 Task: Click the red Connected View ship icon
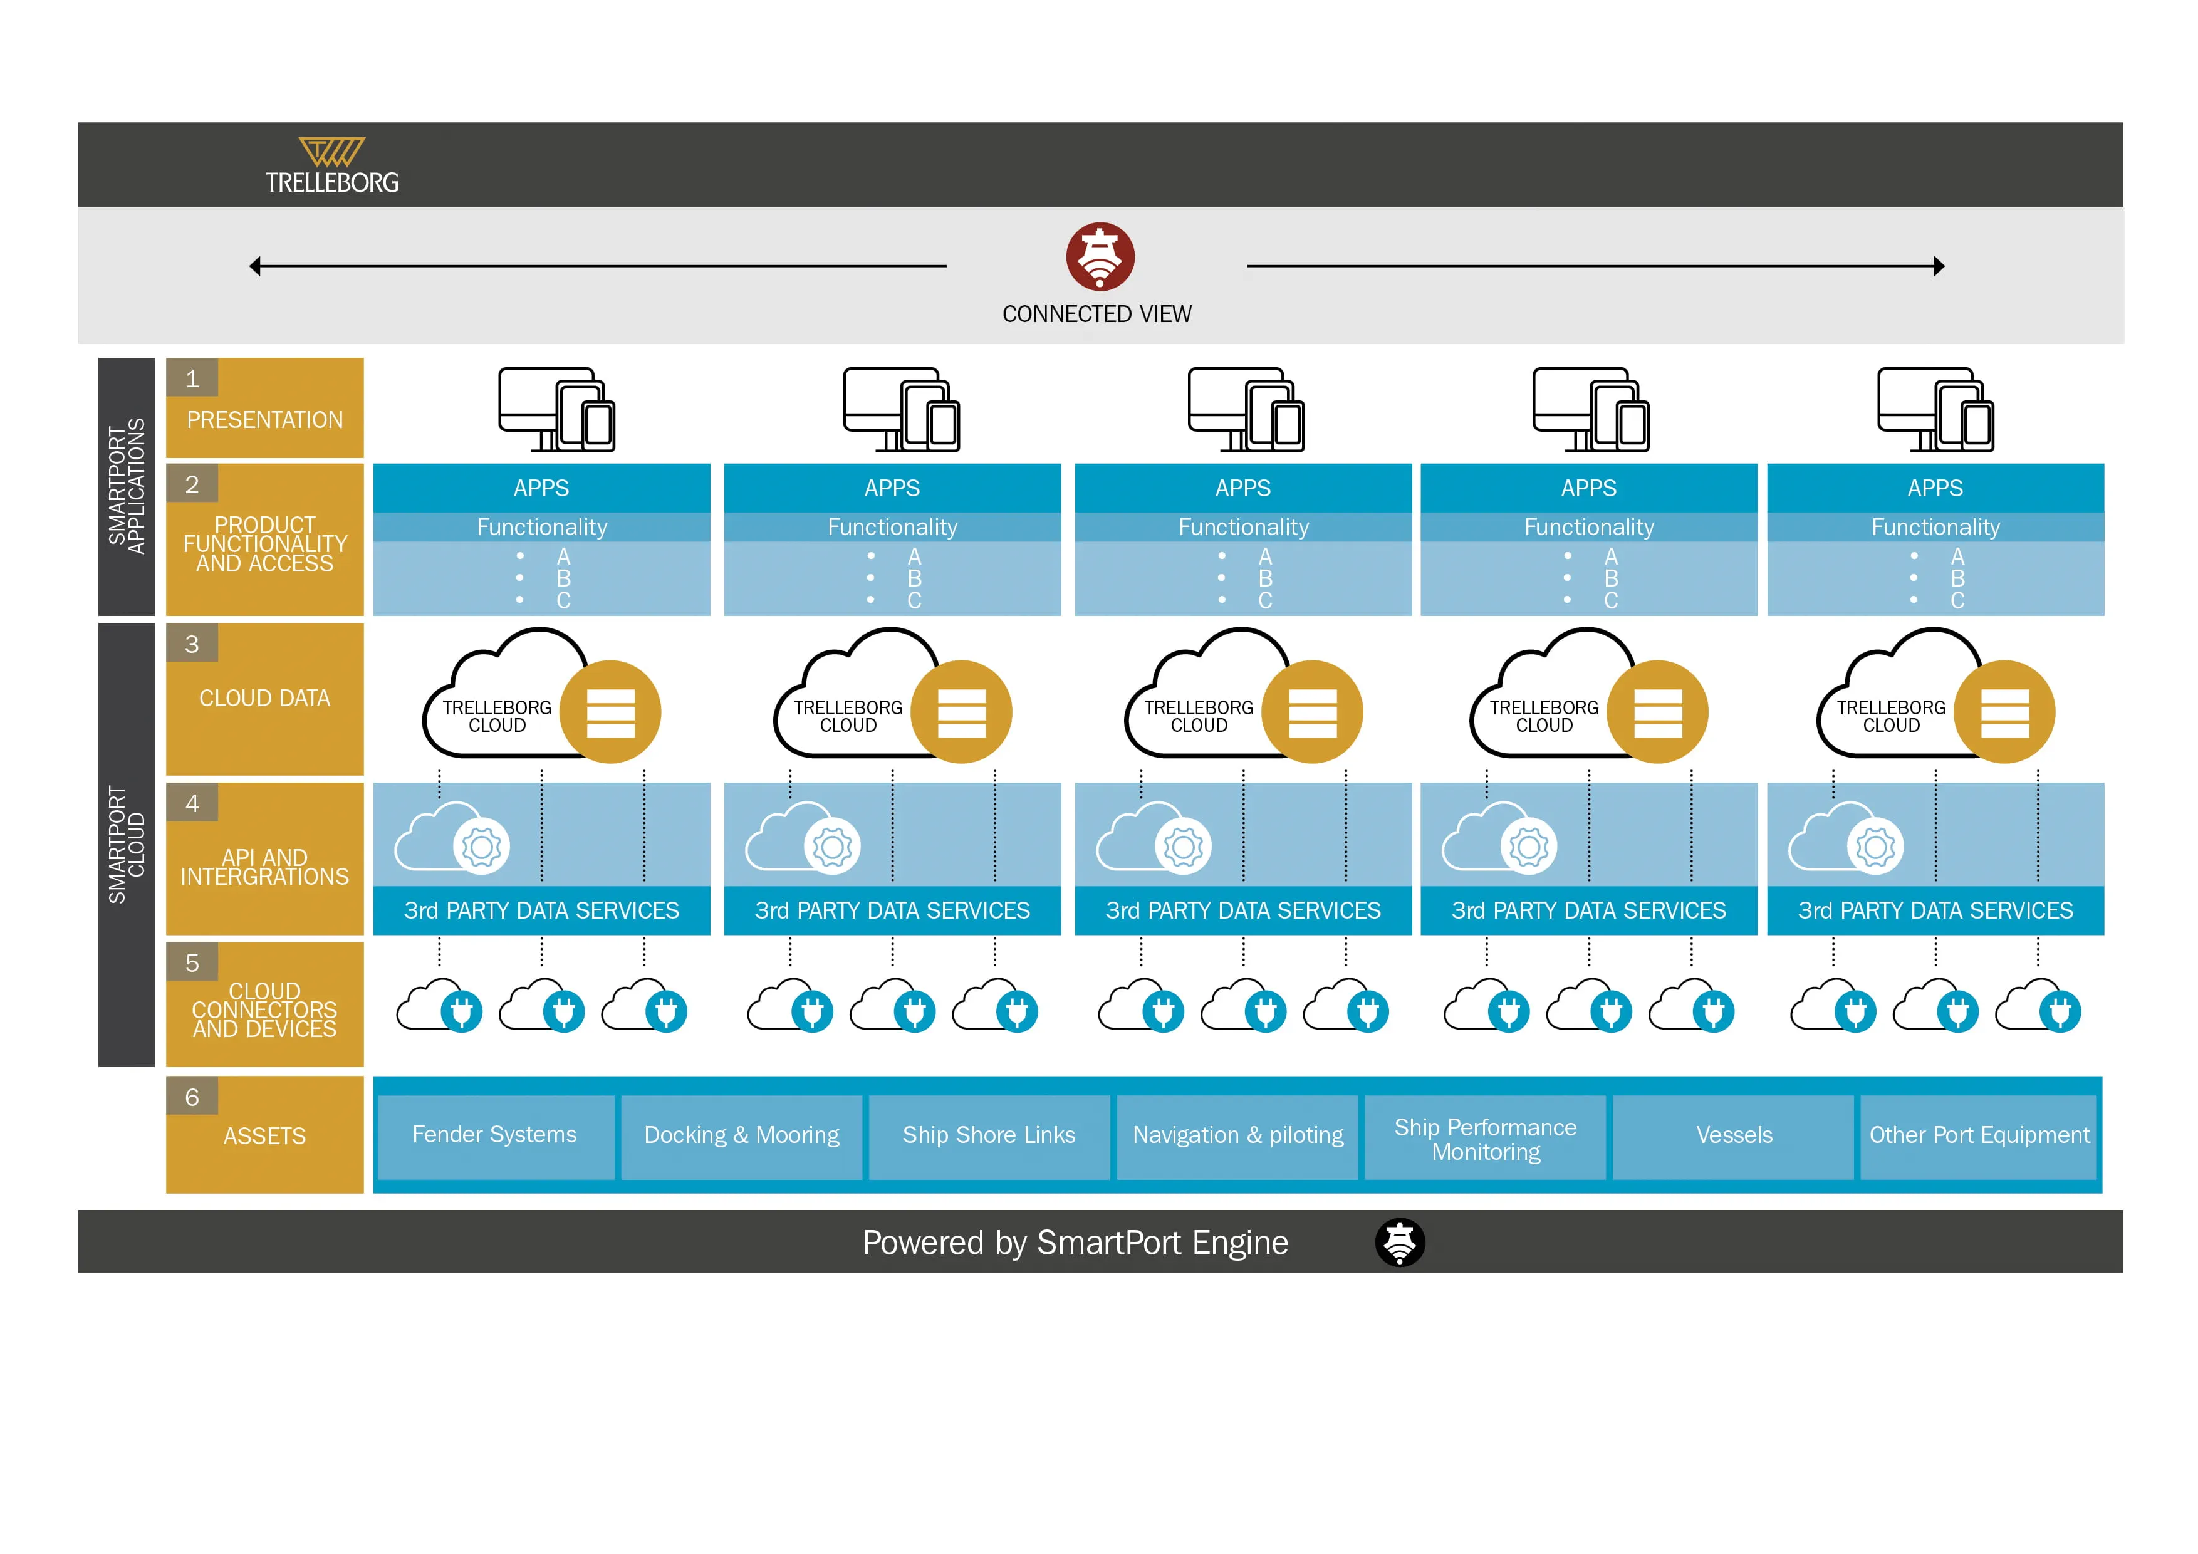1100,257
